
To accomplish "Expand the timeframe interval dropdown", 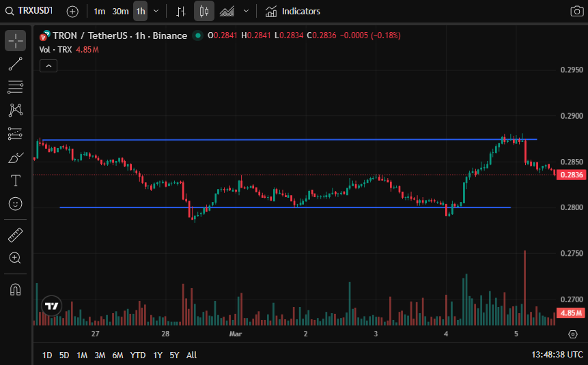I will pos(156,11).
